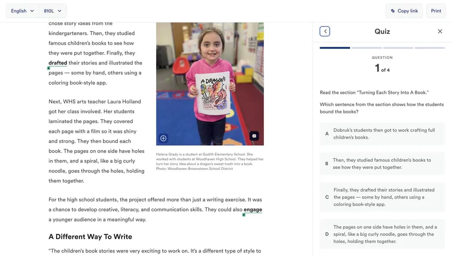452x256 pixels.
Task: Open the English language dropdown
Action: (x=23, y=11)
